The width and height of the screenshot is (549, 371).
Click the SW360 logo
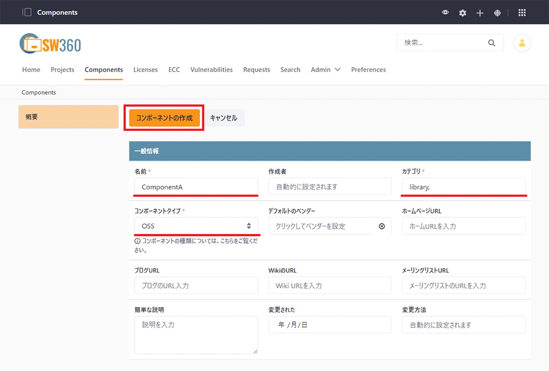coord(50,44)
